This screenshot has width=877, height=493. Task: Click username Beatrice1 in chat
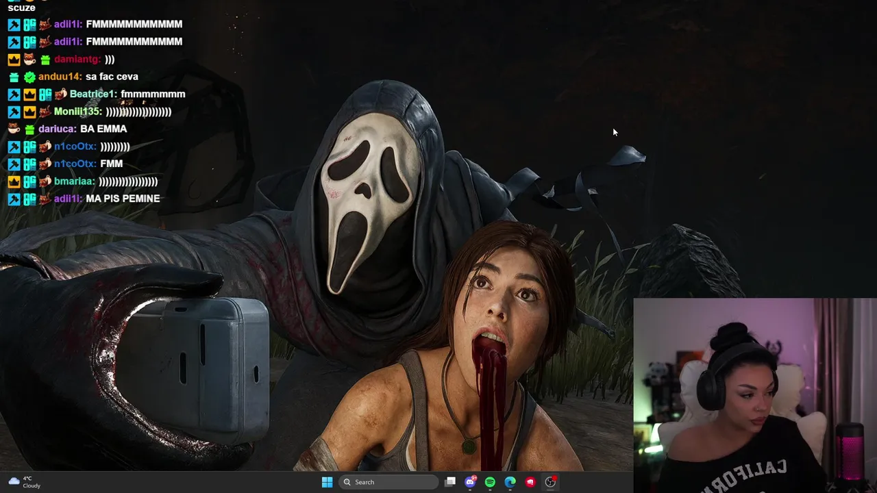click(93, 94)
